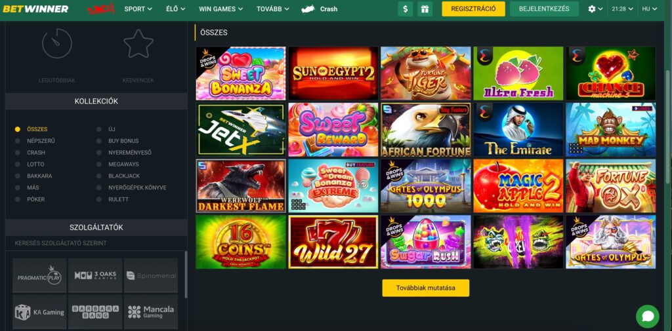
Task: Click the Továbbiak mutatása button
Action: coord(425,288)
